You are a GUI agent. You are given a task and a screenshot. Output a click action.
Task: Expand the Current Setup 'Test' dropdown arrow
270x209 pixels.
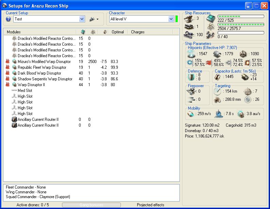click(82, 19)
